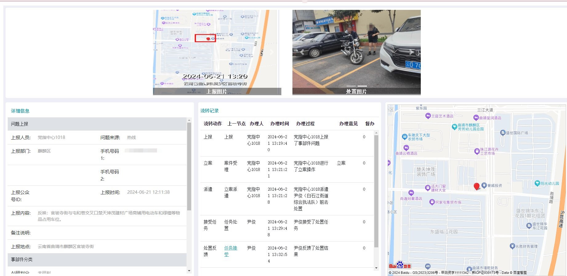Click the 上报地点 value 云南省曲靖市麒麟区官坡寺街

[66, 246]
